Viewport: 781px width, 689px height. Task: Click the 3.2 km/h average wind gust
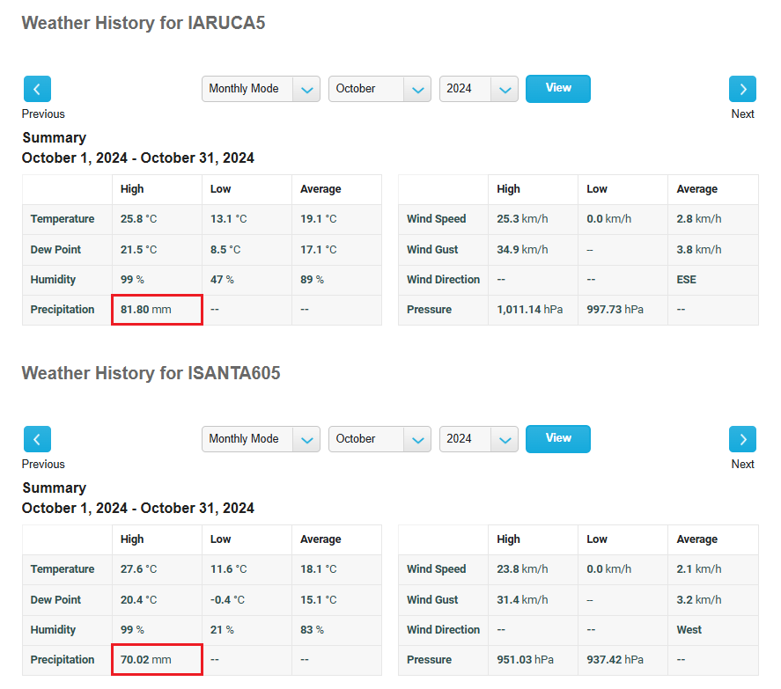click(699, 600)
